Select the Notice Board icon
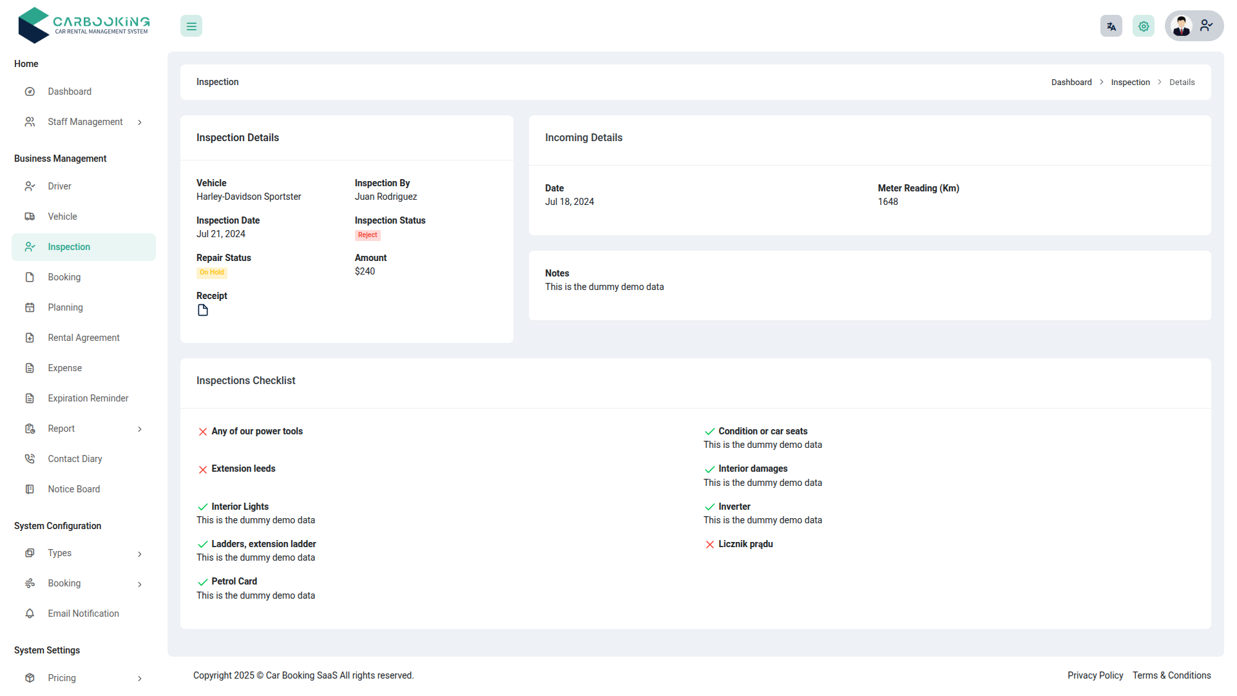 30,488
